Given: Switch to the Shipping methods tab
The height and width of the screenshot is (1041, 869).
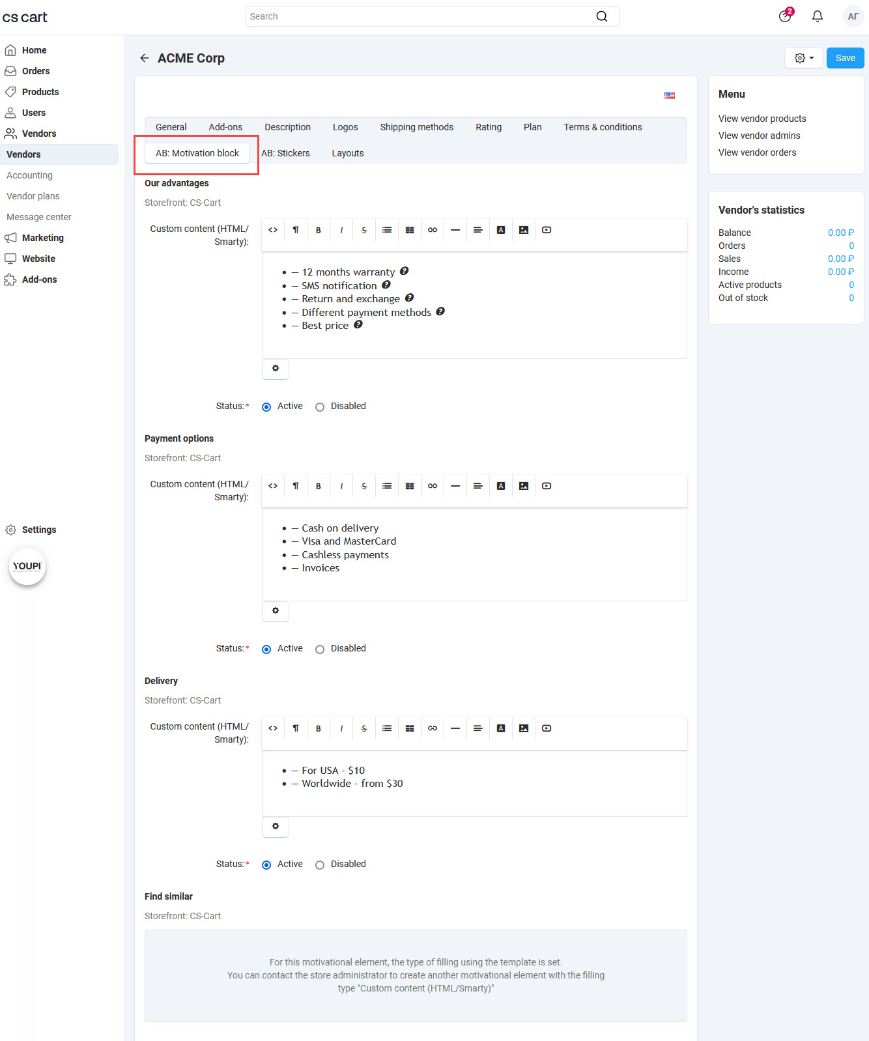Looking at the screenshot, I should click(416, 127).
